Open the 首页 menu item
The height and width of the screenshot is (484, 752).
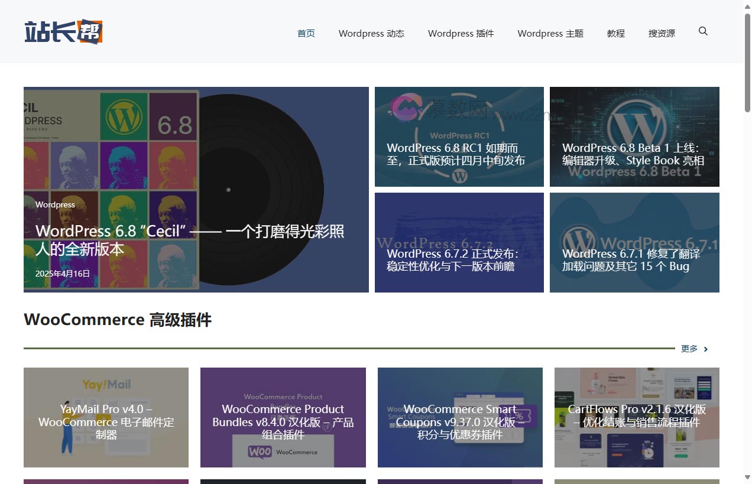click(306, 34)
